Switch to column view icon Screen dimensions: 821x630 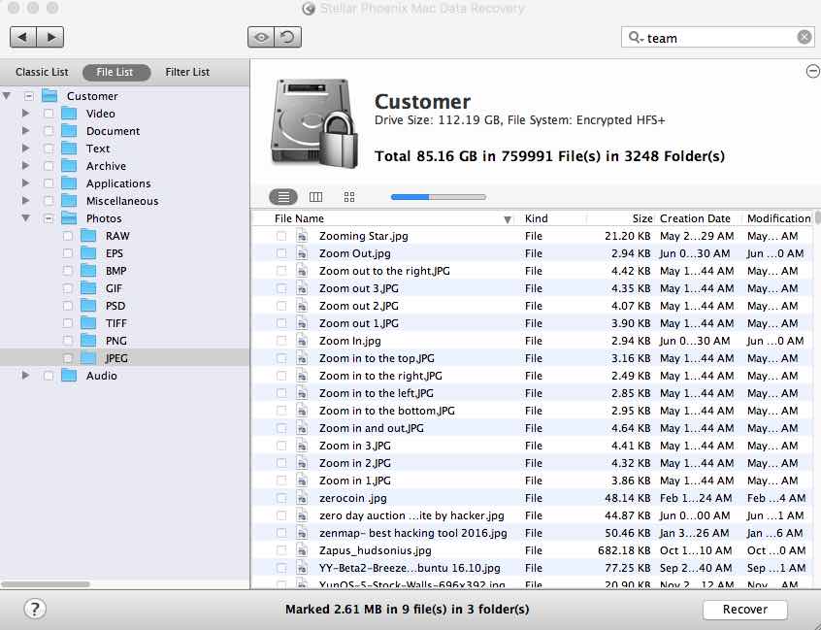[315, 197]
